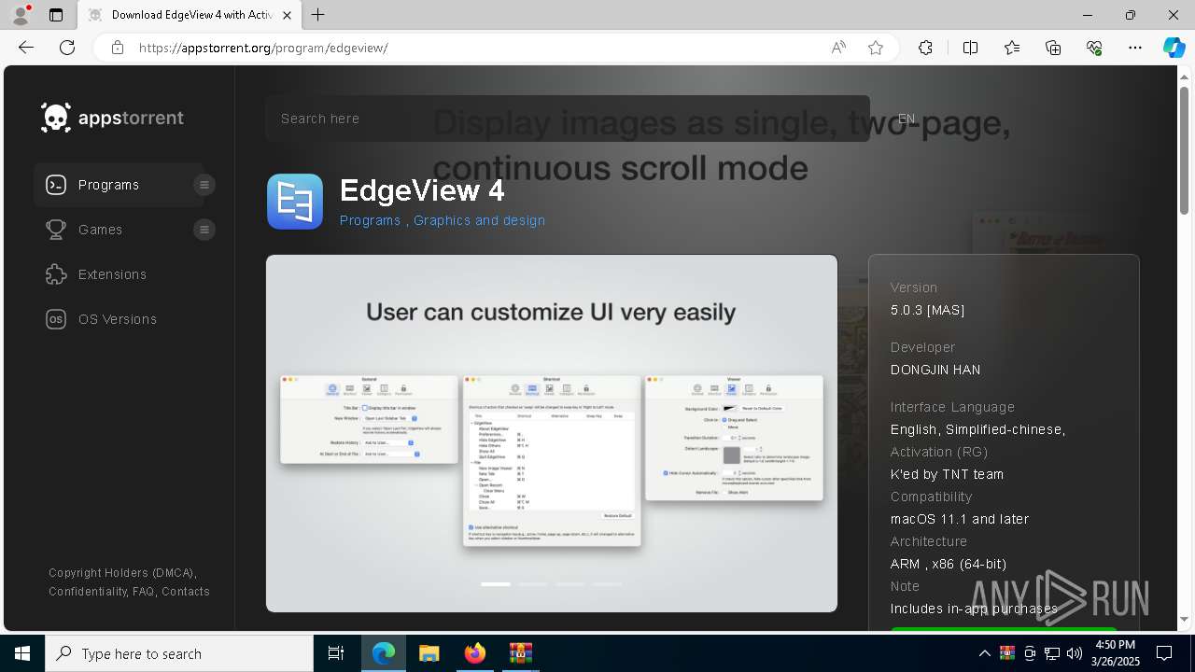The height and width of the screenshot is (672, 1195).
Task: Open volume control
Action: point(1074,653)
